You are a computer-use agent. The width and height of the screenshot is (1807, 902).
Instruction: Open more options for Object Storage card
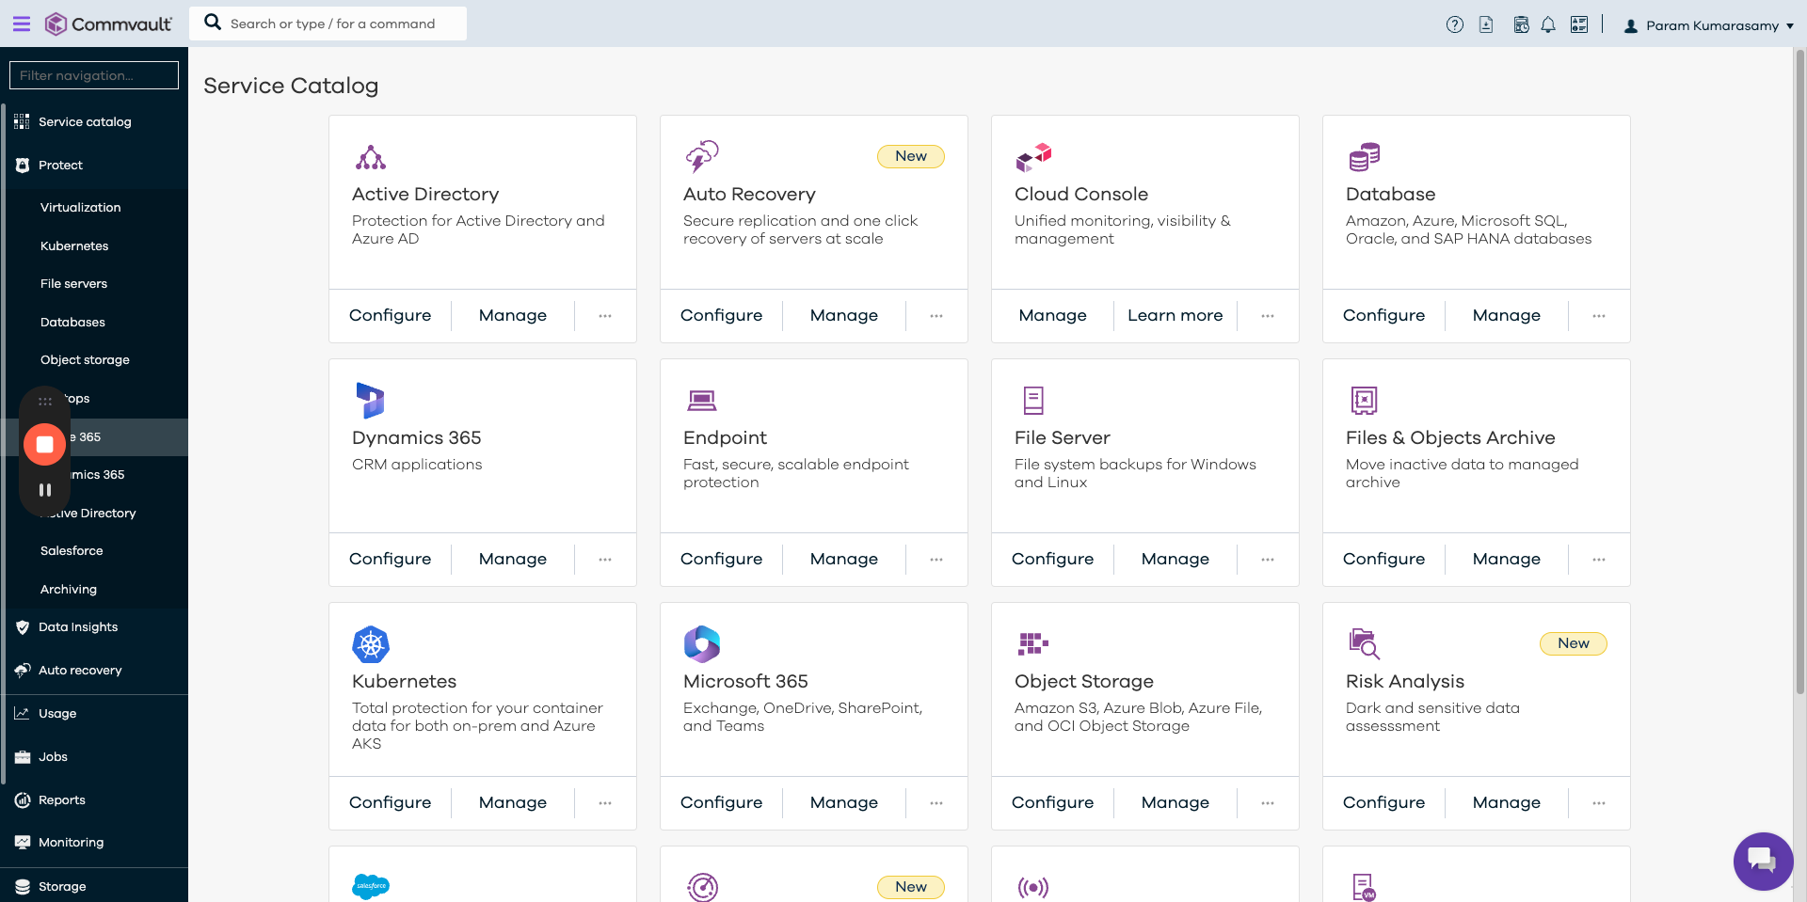click(1268, 803)
